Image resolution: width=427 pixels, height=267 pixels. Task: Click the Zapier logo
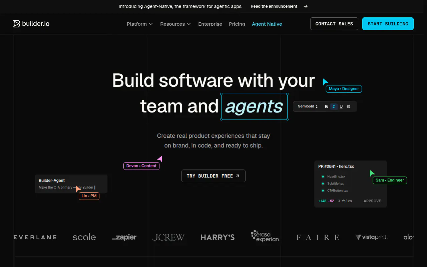click(124, 237)
